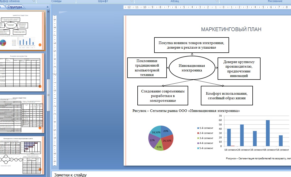
Task: Select the МАРКЕТИНГОВЫЙ ПЛАН title text
Action: pos(231,29)
